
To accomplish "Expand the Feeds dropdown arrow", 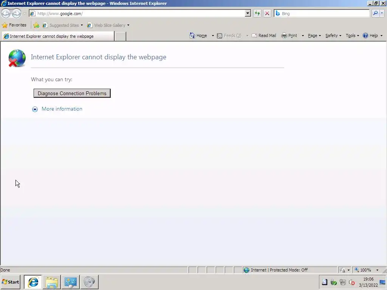I will (x=247, y=36).
